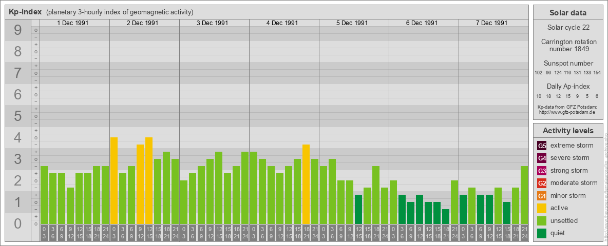
Task: Click the dark green 12-15h bar on 5 Dec
Action: click(x=358, y=209)
